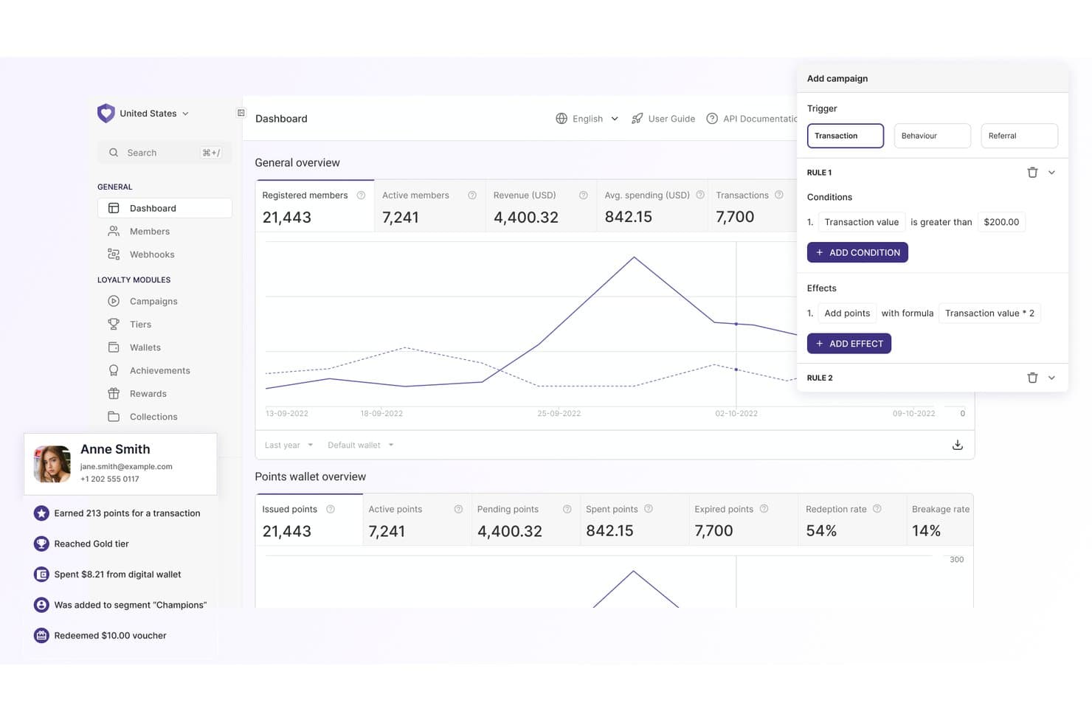Download the general overview chart data
This screenshot has width=1092, height=728.
[957, 445]
